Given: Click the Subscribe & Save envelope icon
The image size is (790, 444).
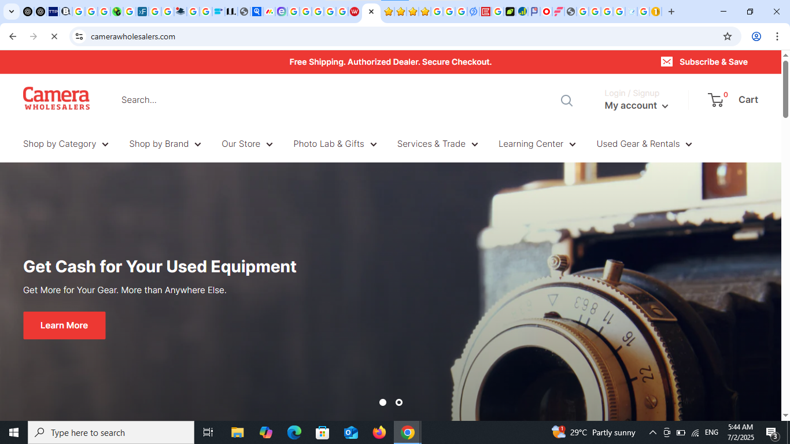Looking at the screenshot, I should [667, 62].
